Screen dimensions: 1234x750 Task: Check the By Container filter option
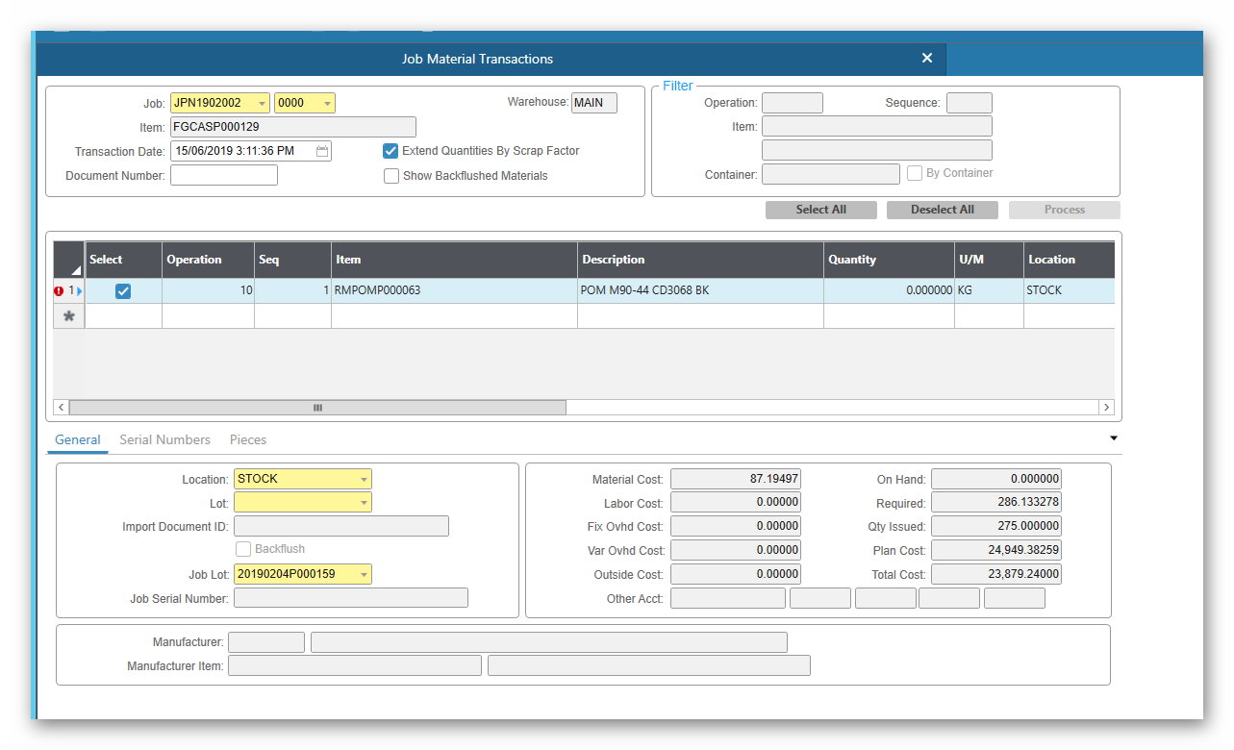[914, 172]
